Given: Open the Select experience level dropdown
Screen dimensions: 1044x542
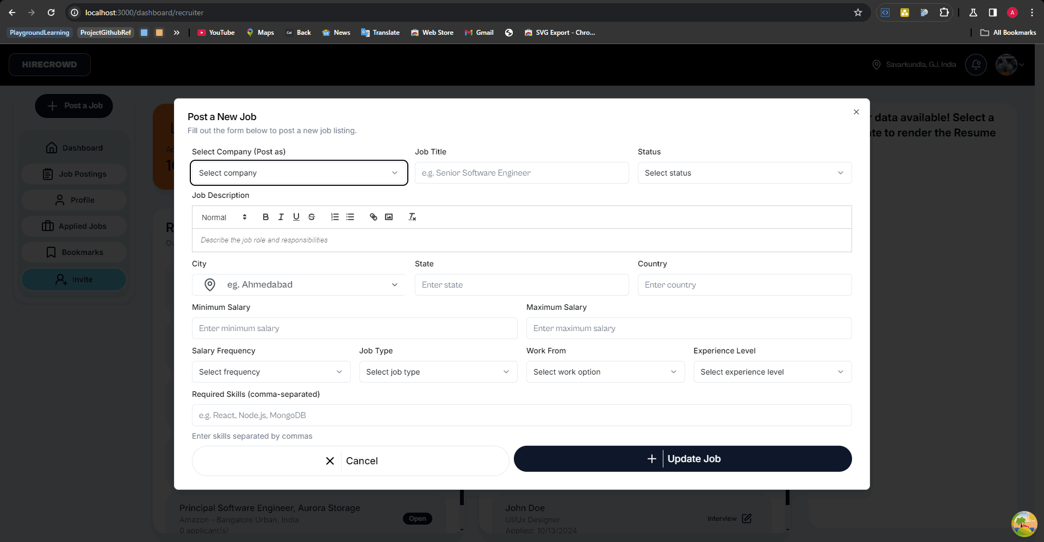Looking at the screenshot, I should click(773, 372).
